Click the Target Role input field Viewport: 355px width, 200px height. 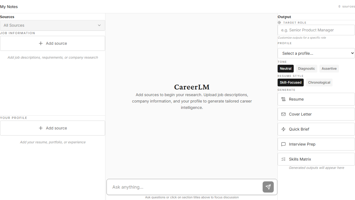[316, 30]
